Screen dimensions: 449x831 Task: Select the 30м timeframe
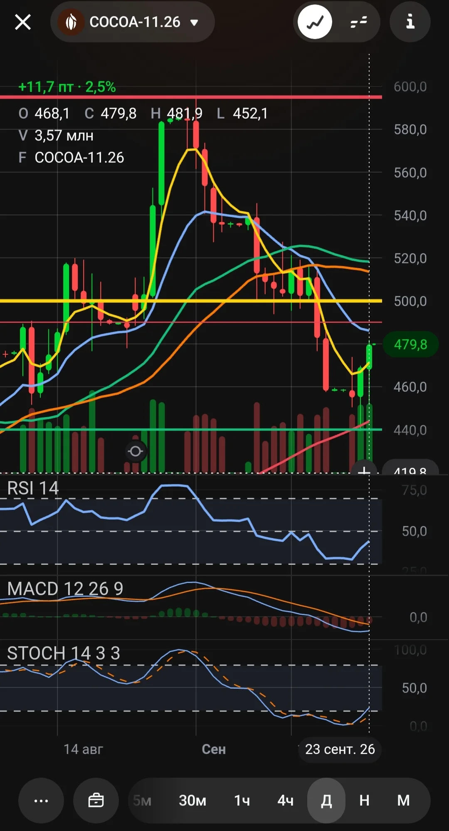pos(192,801)
